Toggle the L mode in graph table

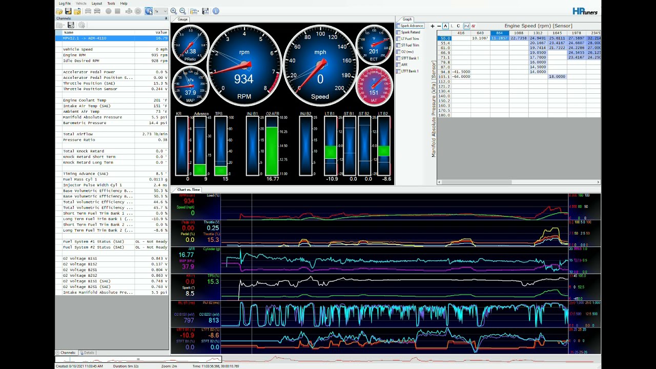[x=452, y=26]
